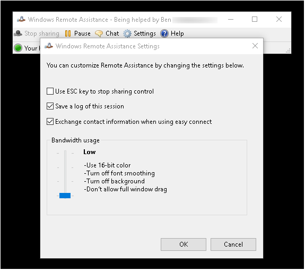Click the green connection status indicator
The height and width of the screenshot is (270, 305).
tap(18, 48)
